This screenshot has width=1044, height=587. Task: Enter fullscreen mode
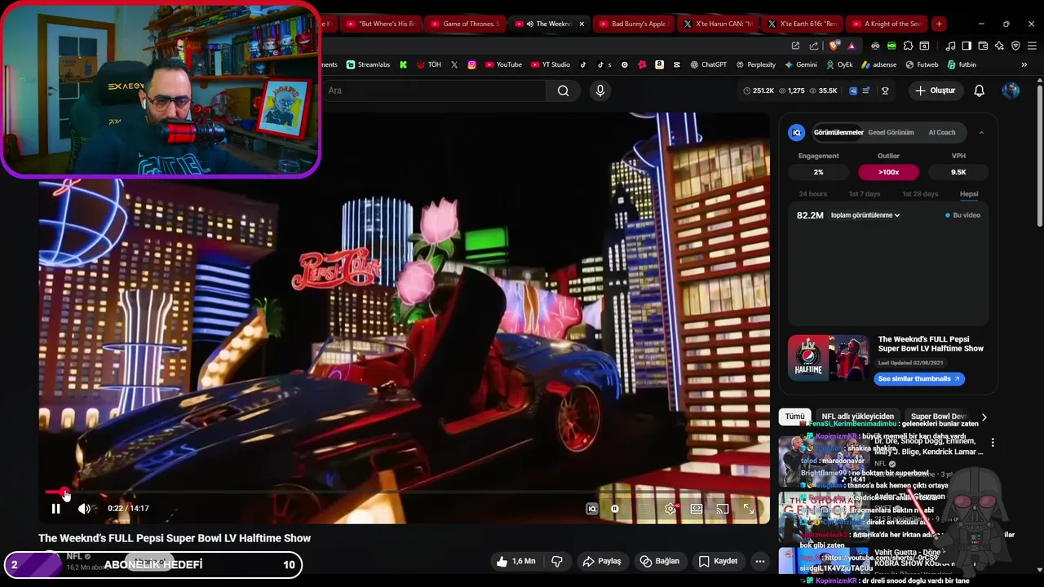[749, 509]
